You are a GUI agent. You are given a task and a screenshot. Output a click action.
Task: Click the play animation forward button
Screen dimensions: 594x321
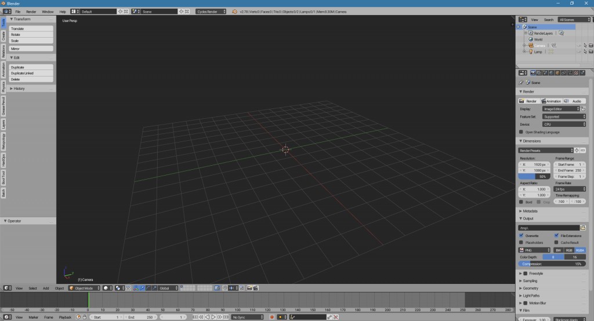tap(213, 317)
